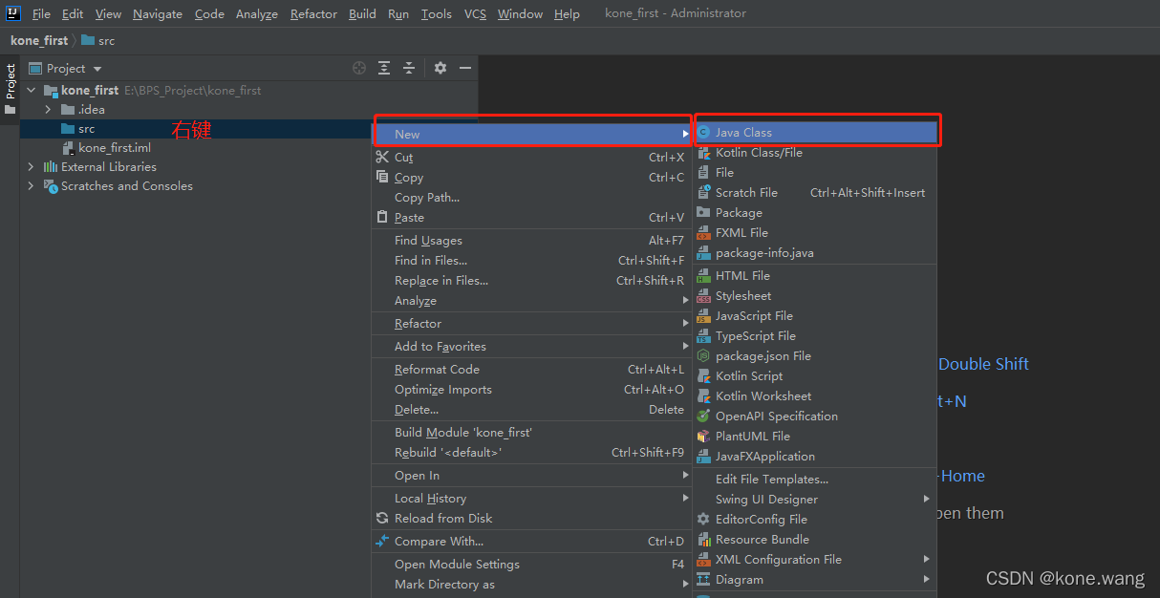Choose the Kotlin Script icon
This screenshot has width=1160, height=598.
pos(704,376)
